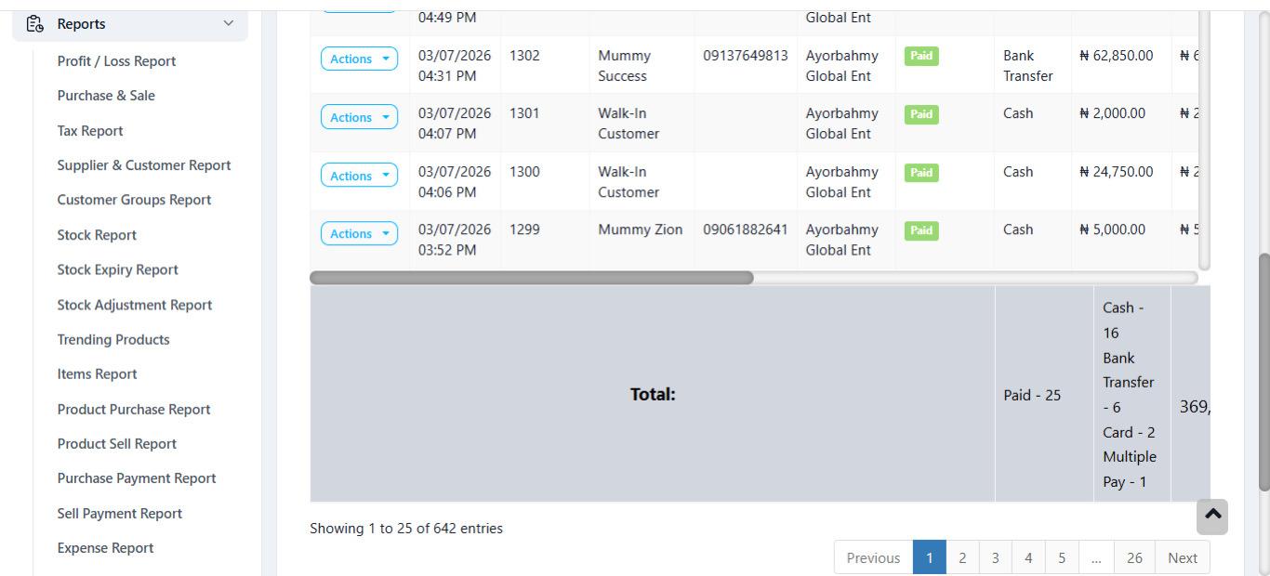
Task: Click date 03/07/2026 04:31 PM
Action: click(455, 66)
